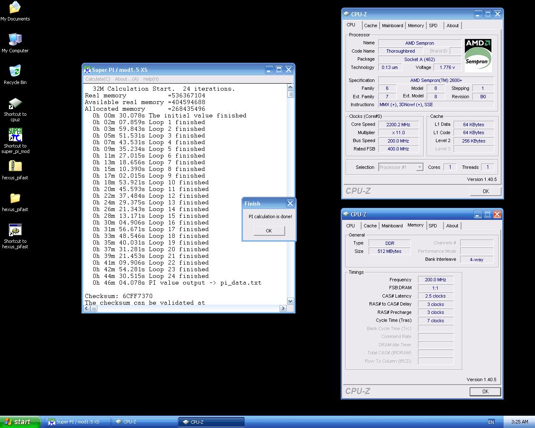Image resolution: width=535 pixels, height=428 pixels.
Task: Open My Documents desktop icon
Action: [15, 11]
